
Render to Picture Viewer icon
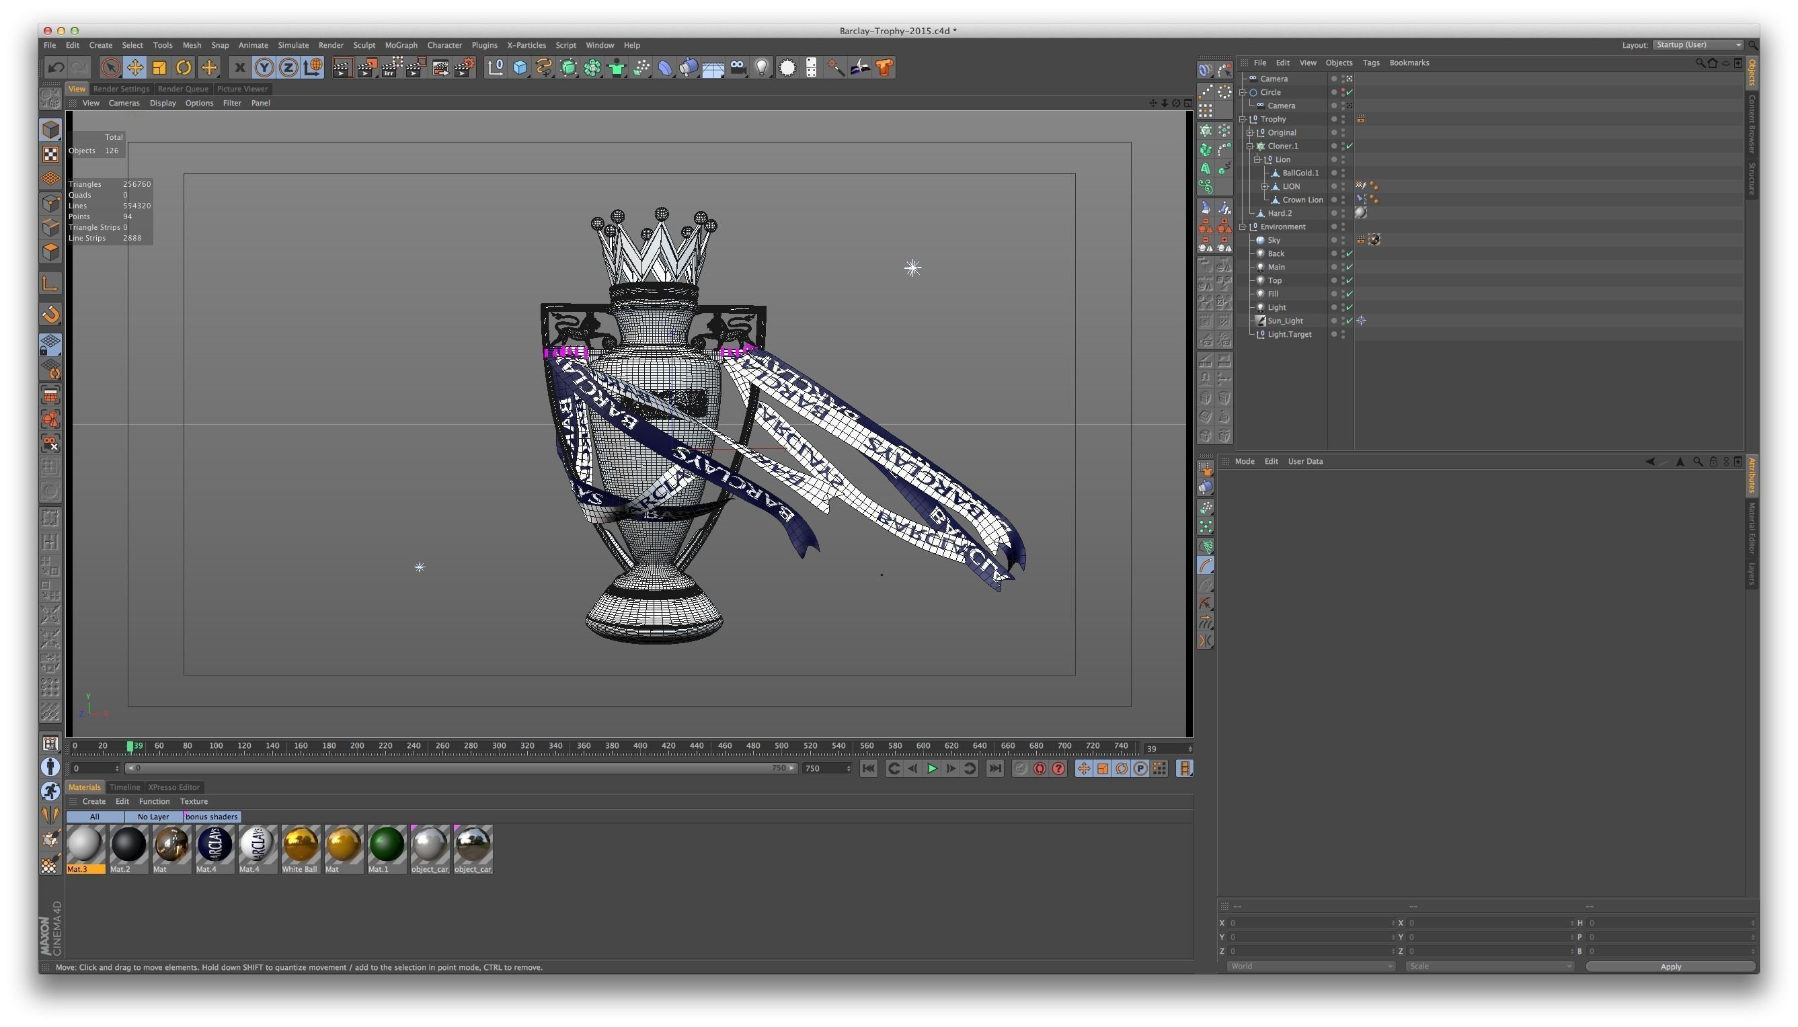pos(367,68)
